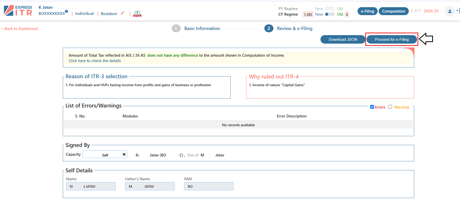Select assessment year 2024-25
Image resolution: width=460 pixels, height=208 pixels.
pos(431,11)
